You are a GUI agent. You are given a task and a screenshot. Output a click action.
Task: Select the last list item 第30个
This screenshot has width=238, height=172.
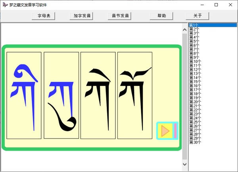click(x=195, y=142)
